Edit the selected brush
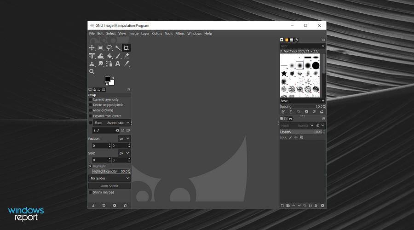 click(x=283, y=112)
